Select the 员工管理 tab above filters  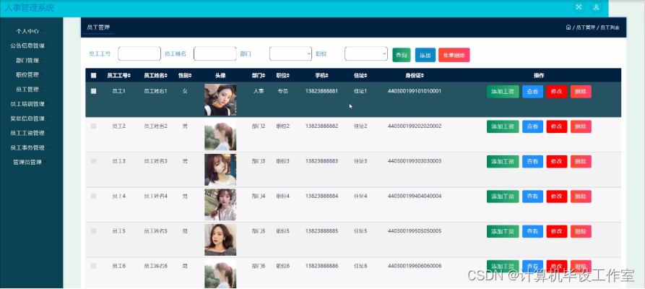click(x=98, y=27)
